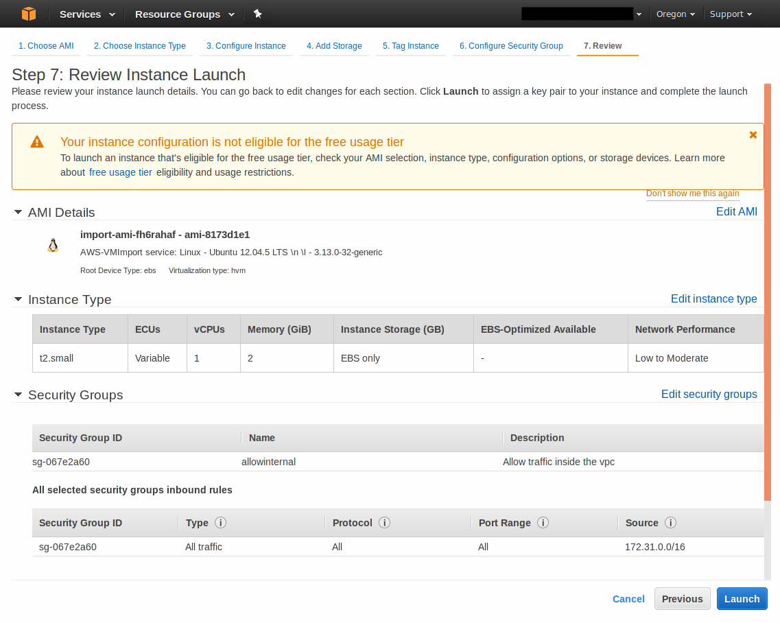
Task: Open the Support menu
Action: tap(731, 14)
